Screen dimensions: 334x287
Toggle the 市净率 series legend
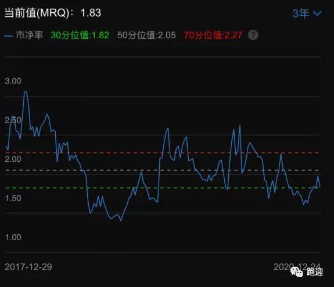[x=24, y=35]
